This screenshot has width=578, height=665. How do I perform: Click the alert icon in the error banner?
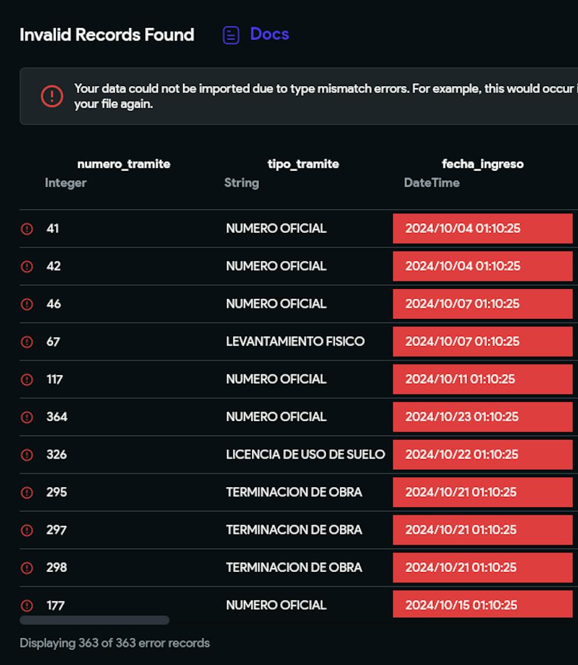52,96
